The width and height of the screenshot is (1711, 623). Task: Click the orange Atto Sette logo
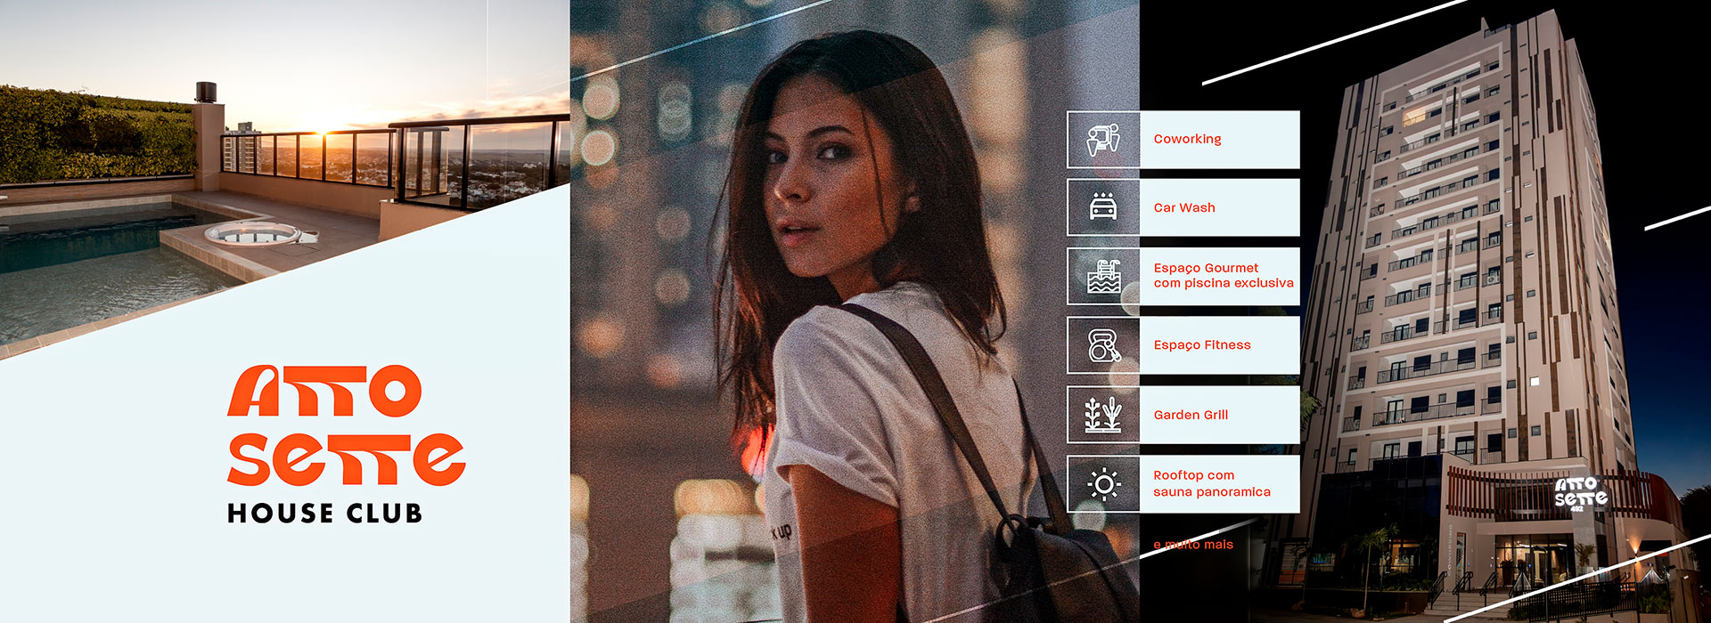347,425
